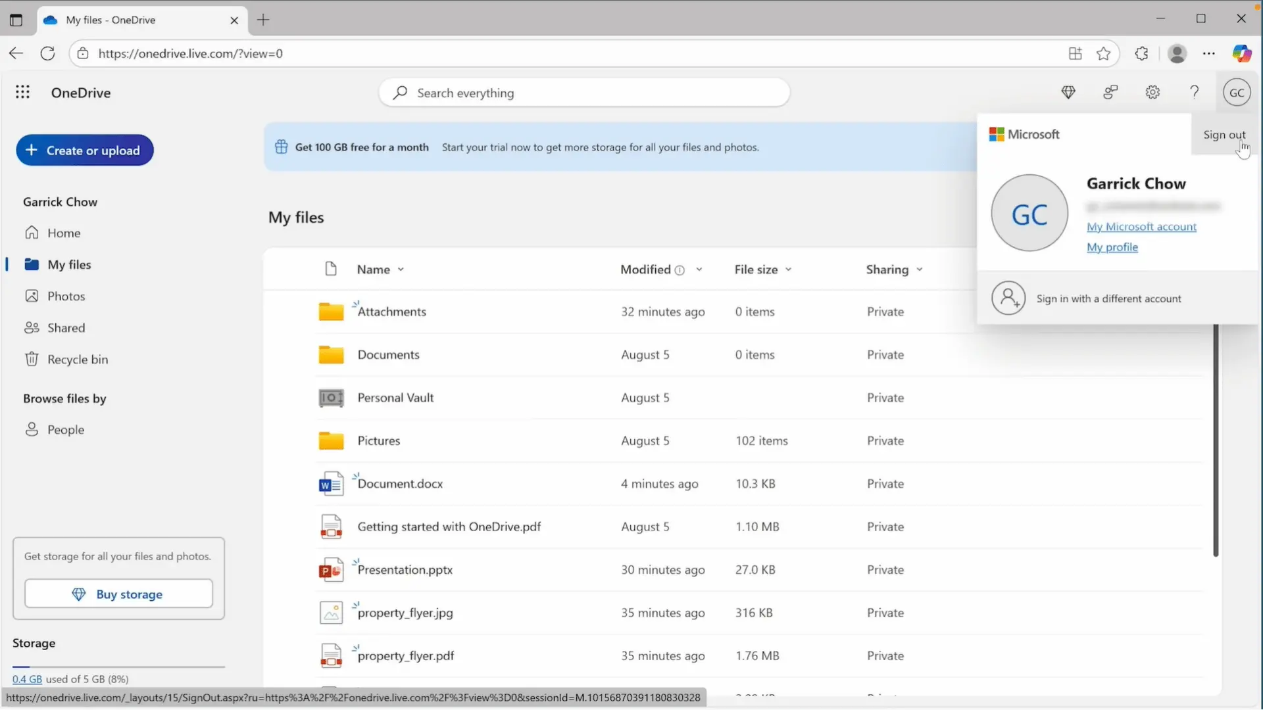Click the Attachments folder icon
The width and height of the screenshot is (1263, 710).
[331, 311]
